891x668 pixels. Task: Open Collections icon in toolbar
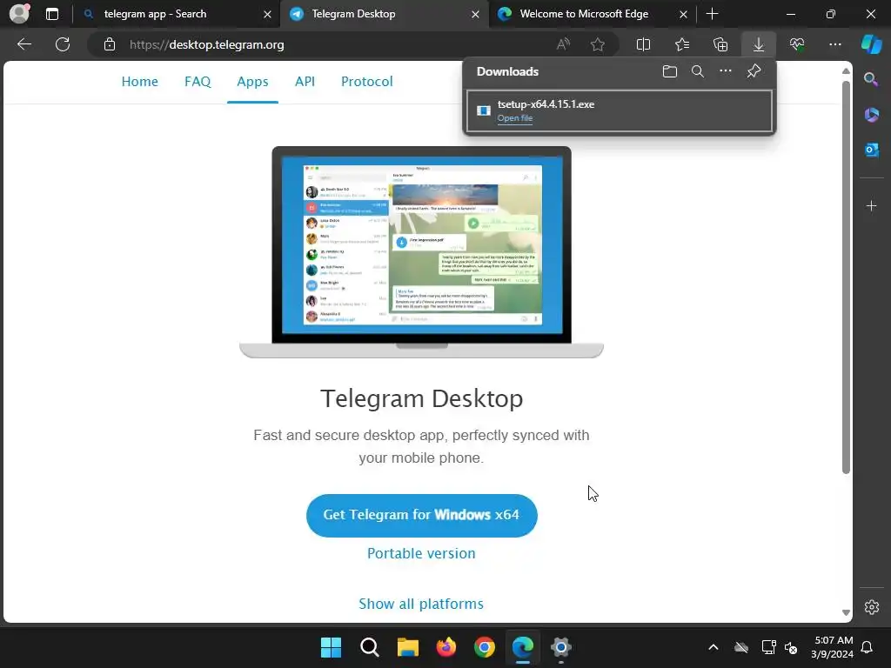pos(720,44)
